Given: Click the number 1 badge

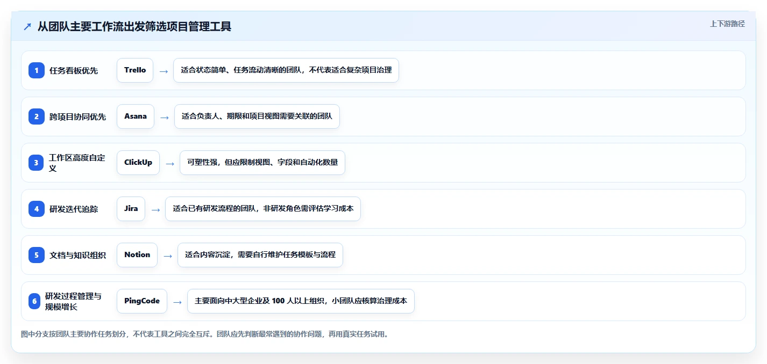Looking at the screenshot, I should point(37,70).
